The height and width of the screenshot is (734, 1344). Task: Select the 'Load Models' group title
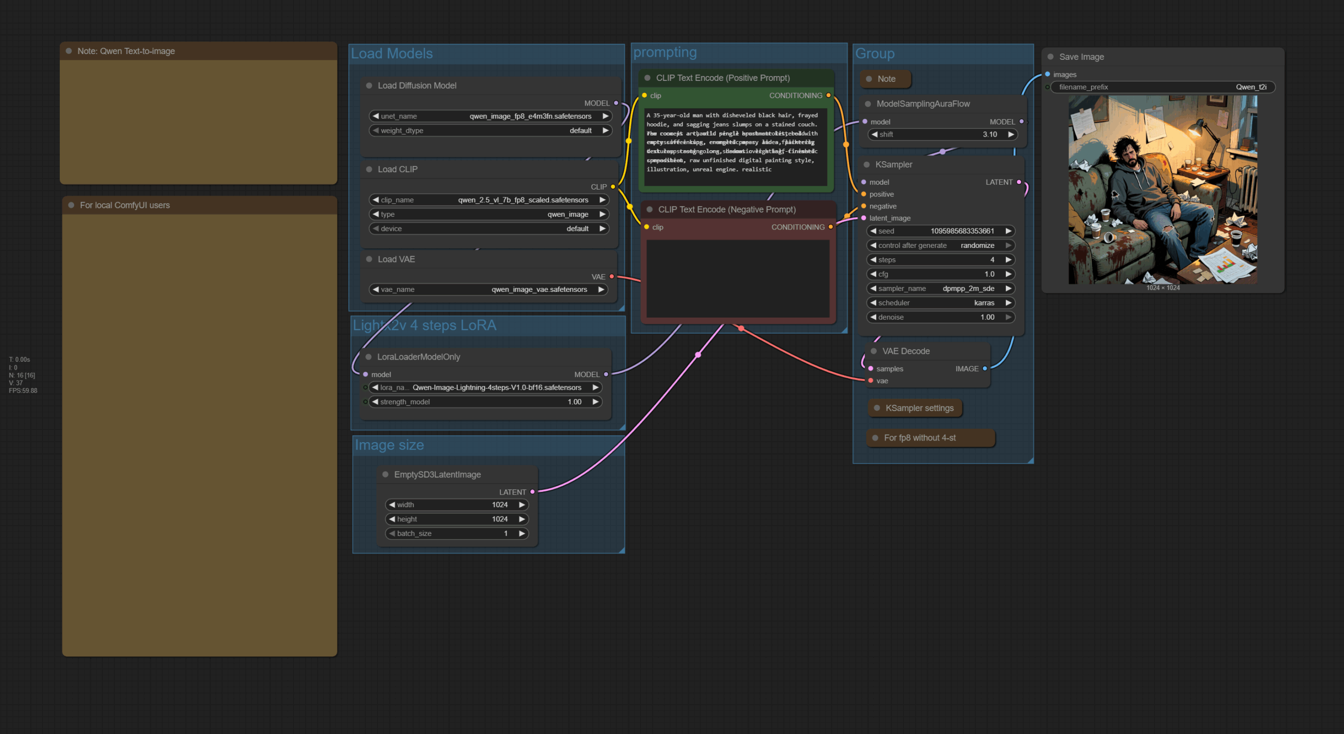[392, 54]
